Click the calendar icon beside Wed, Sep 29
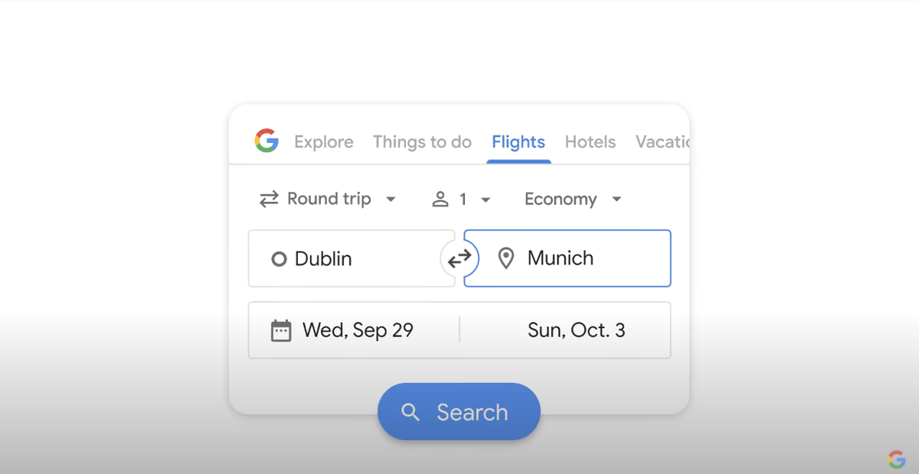The image size is (919, 474). 281,330
